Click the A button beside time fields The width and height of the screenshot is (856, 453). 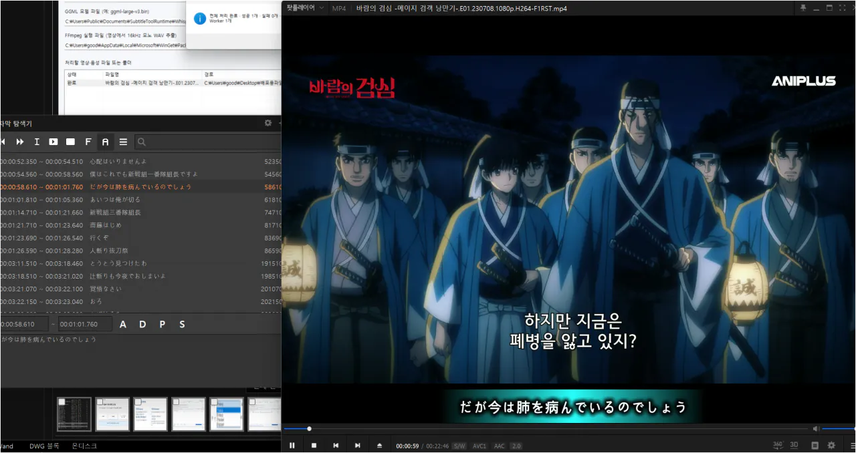click(123, 325)
